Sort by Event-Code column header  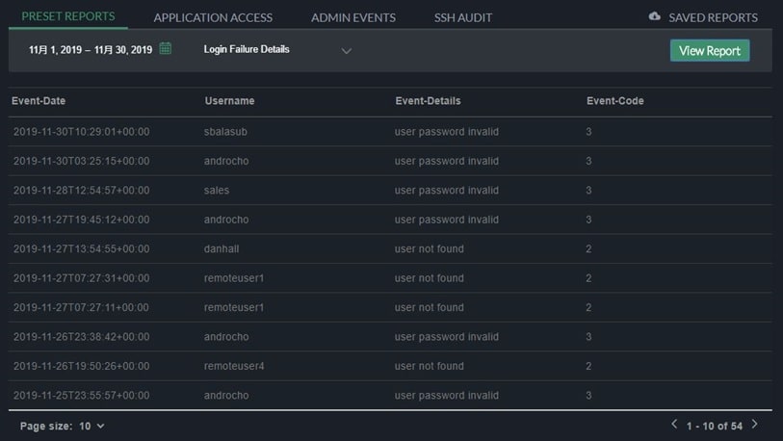coord(614,101)
